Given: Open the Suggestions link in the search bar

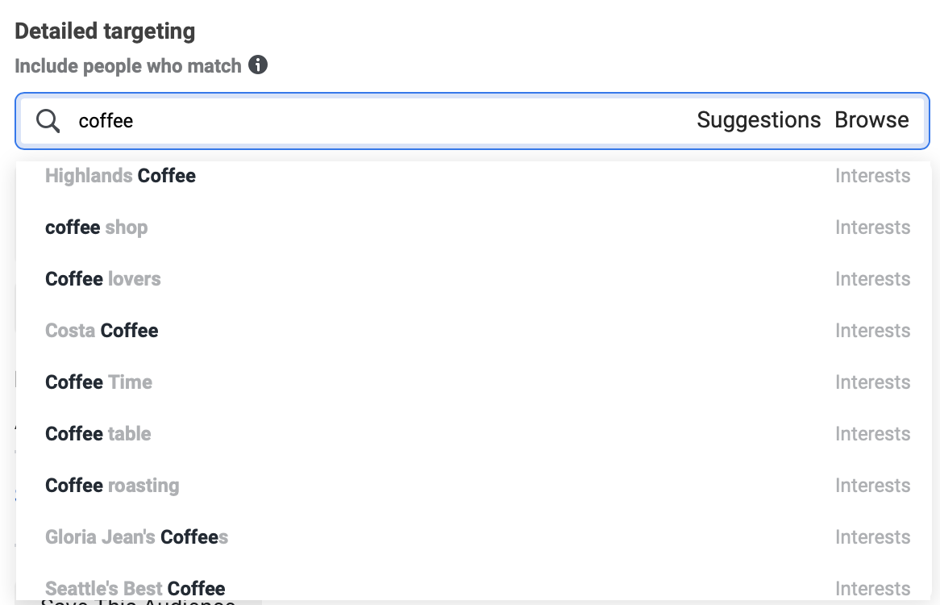Looking at the screenshot, I should click(x=759, y=120).
